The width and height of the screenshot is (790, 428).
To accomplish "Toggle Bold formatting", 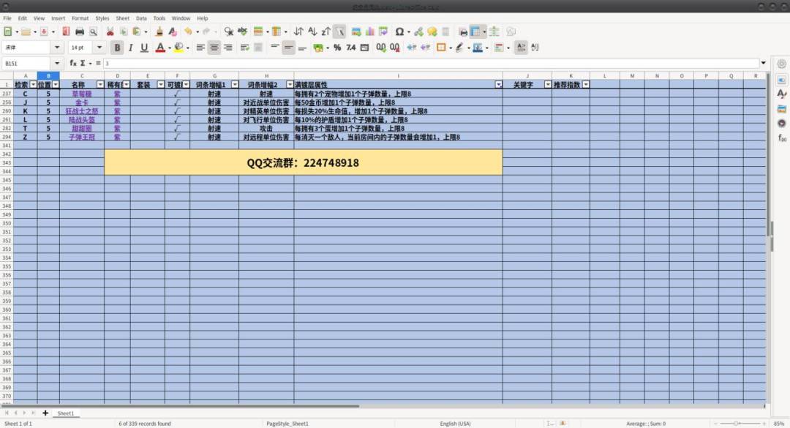I will pyautogui.click(x=117, y=48).
